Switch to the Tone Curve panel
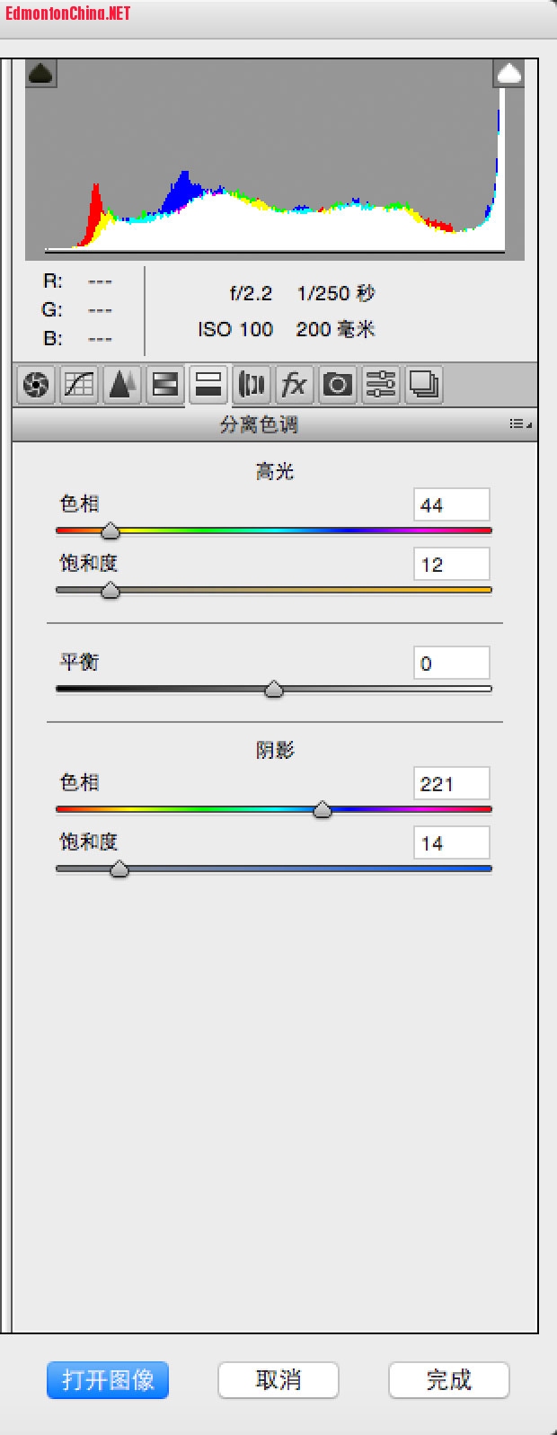The width and height of the screenshot is (557, 1435). (x=79, y=385)
